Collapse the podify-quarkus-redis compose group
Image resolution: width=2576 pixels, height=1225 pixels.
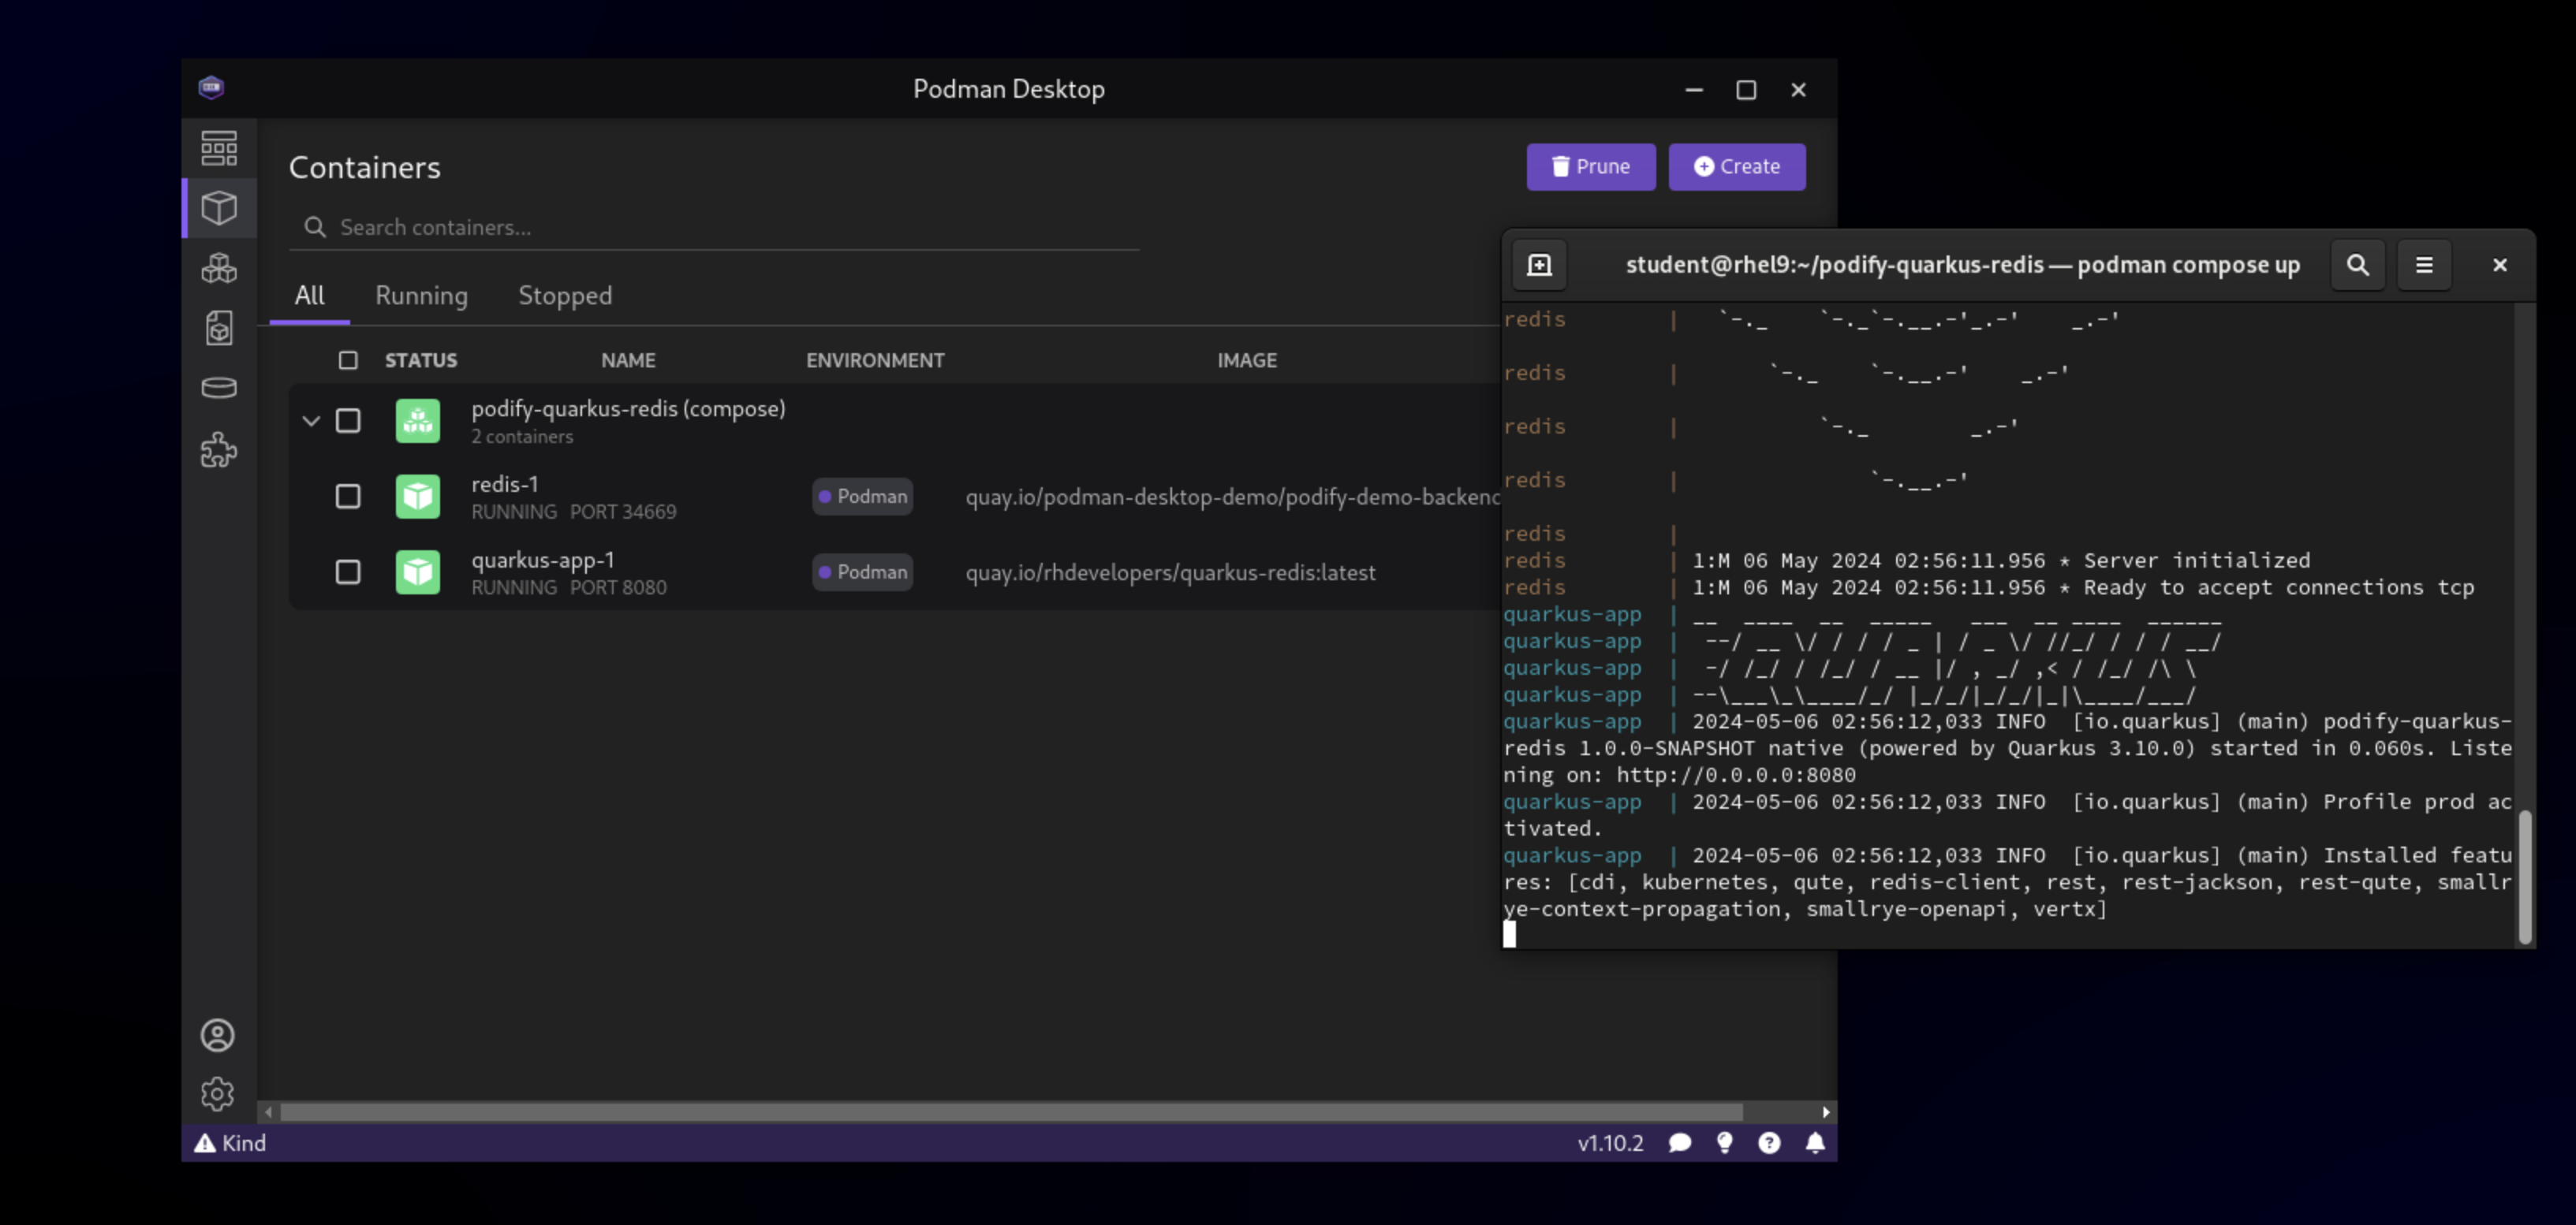coord(311,421)
